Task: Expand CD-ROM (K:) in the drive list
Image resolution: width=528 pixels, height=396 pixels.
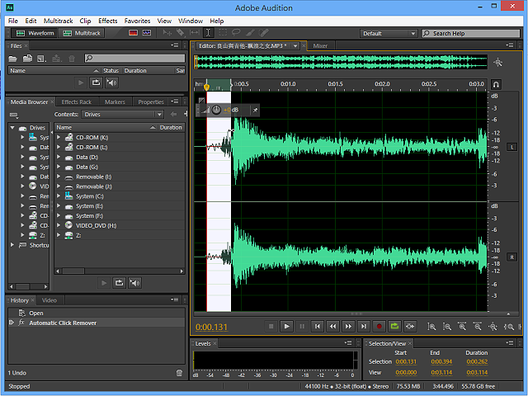Action: click(x=59, y=138)
